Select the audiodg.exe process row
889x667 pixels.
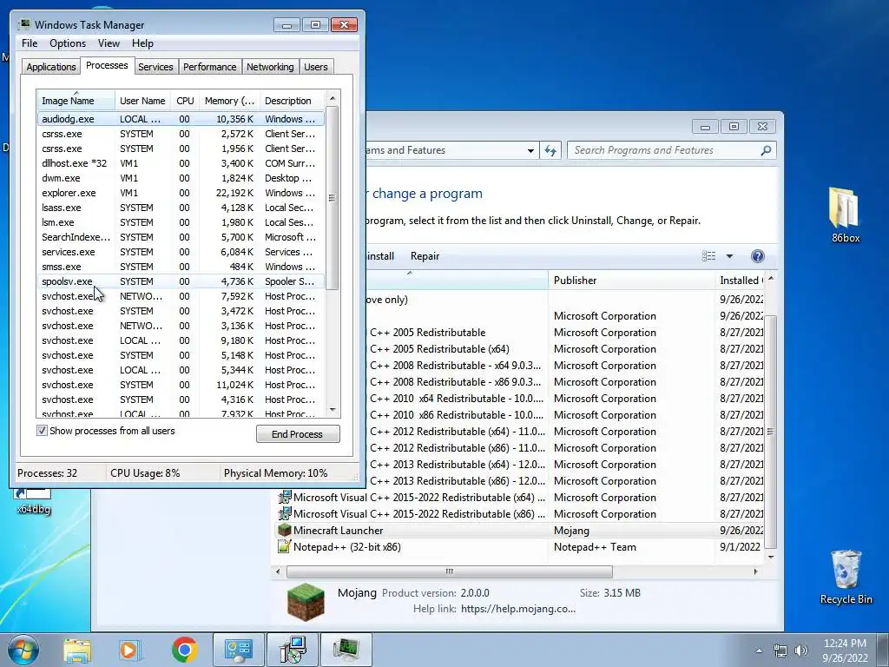[x=181, y=119]
